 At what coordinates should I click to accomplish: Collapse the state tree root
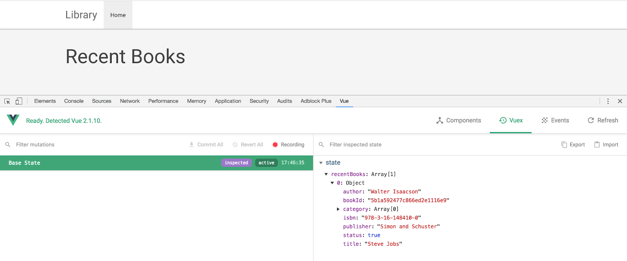coord(321,163)
